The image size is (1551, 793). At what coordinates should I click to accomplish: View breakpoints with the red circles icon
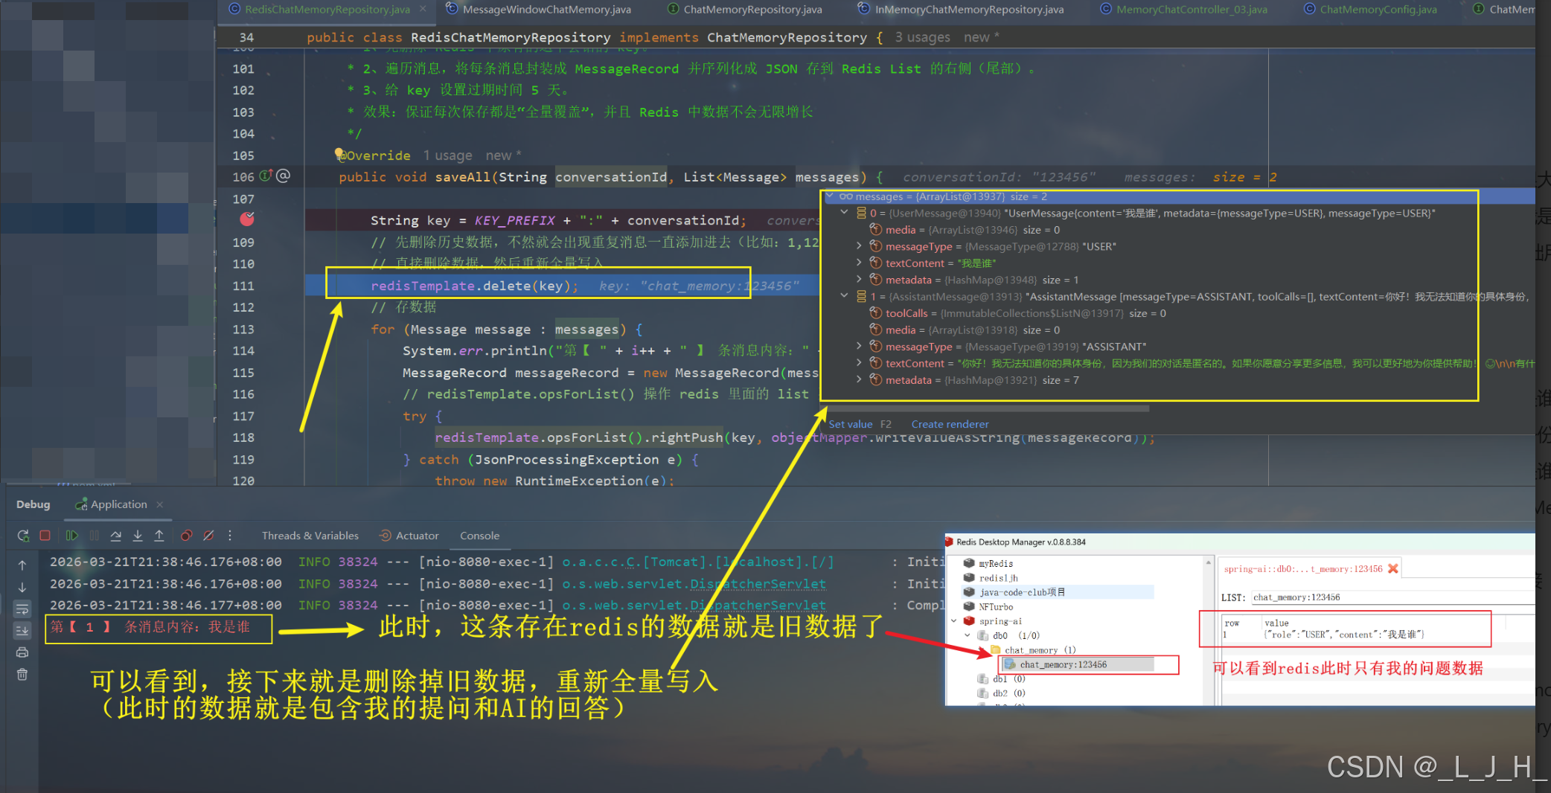(x=187, y=536)
